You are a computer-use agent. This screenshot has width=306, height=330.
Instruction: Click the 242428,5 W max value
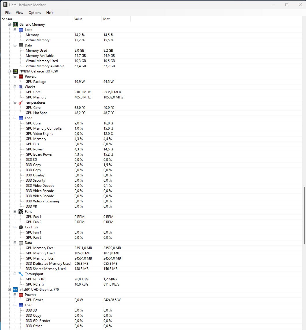112,300
